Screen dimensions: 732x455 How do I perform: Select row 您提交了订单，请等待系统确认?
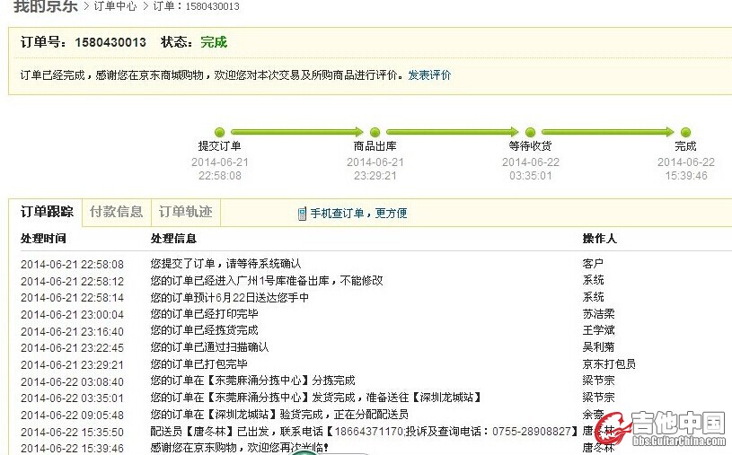click(x=225, y=264)
